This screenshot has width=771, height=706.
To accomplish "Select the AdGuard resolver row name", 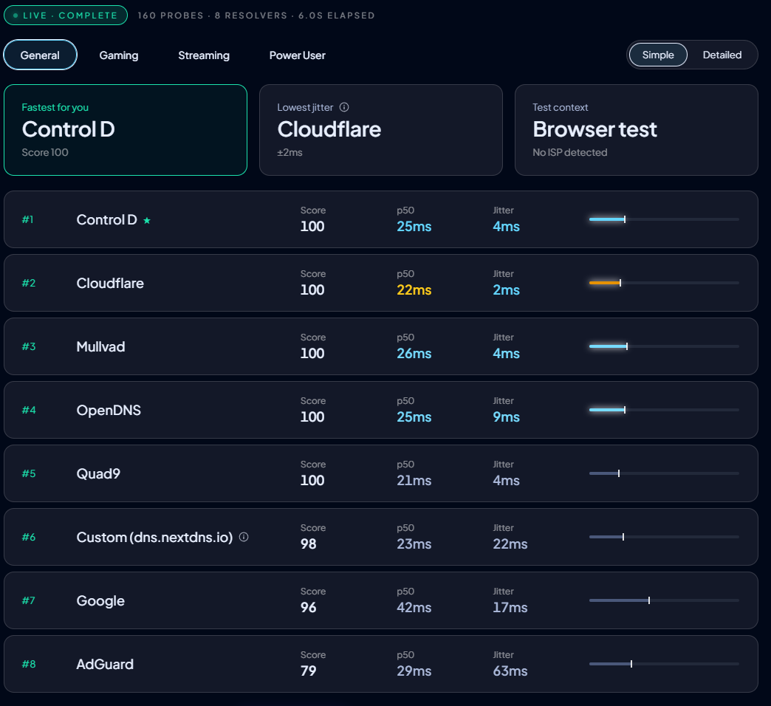I will pos(105,664).
